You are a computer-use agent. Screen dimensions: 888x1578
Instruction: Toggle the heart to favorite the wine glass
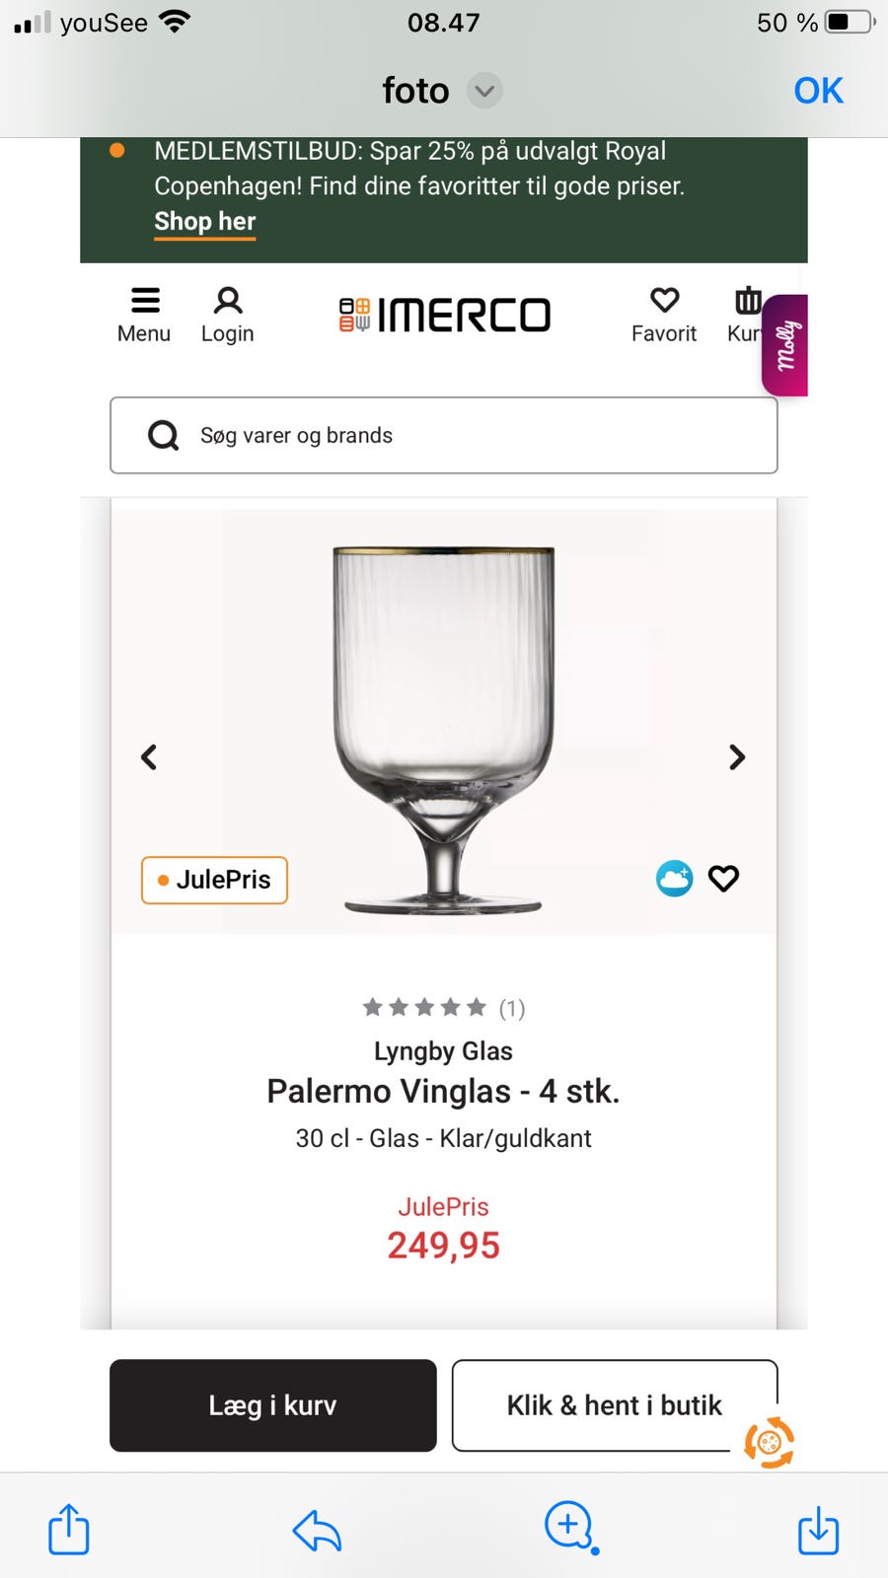coord(723,878)
